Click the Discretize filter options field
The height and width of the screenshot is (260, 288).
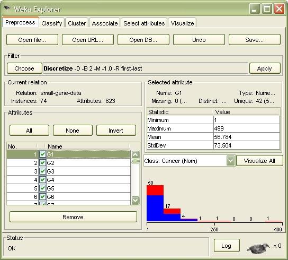point(145,68)
